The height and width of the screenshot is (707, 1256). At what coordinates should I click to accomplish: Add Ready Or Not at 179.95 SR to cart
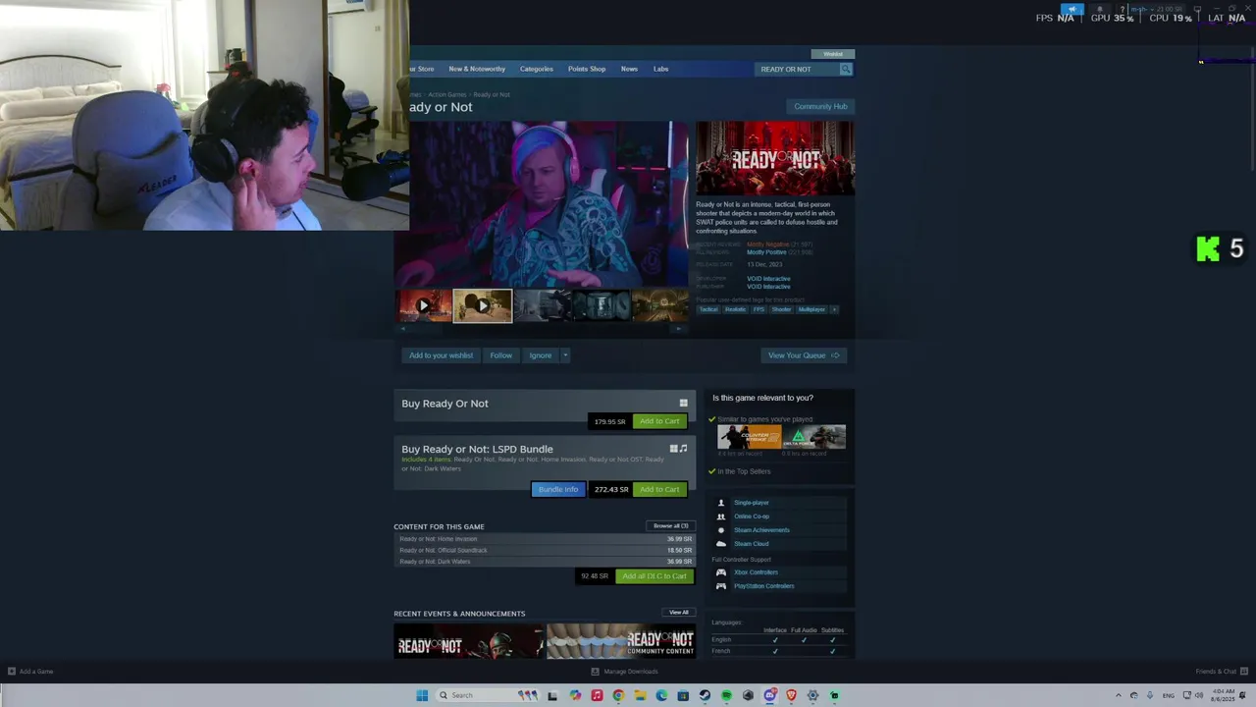[659, 421]
